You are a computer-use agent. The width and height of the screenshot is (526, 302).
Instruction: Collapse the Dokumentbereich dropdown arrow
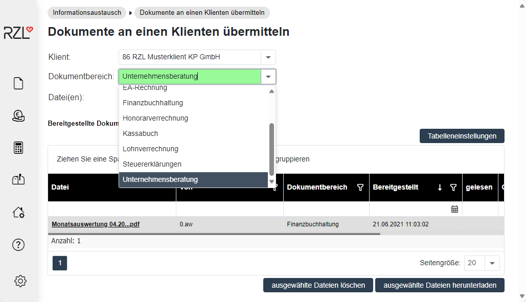[268, 77]
